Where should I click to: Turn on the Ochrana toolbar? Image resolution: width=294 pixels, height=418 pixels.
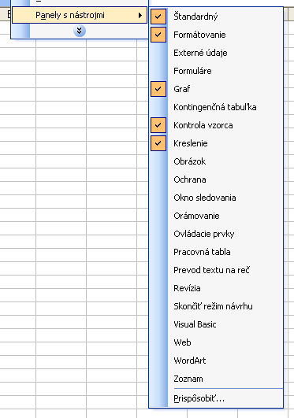[x=216, y=179]
